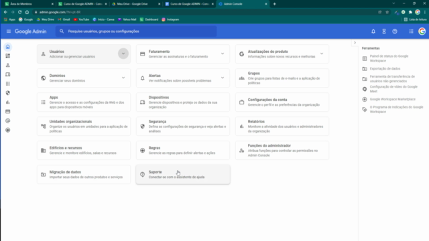Screen dimensions: 429x241
Task: Open a new browser tab
Action: 274,4
